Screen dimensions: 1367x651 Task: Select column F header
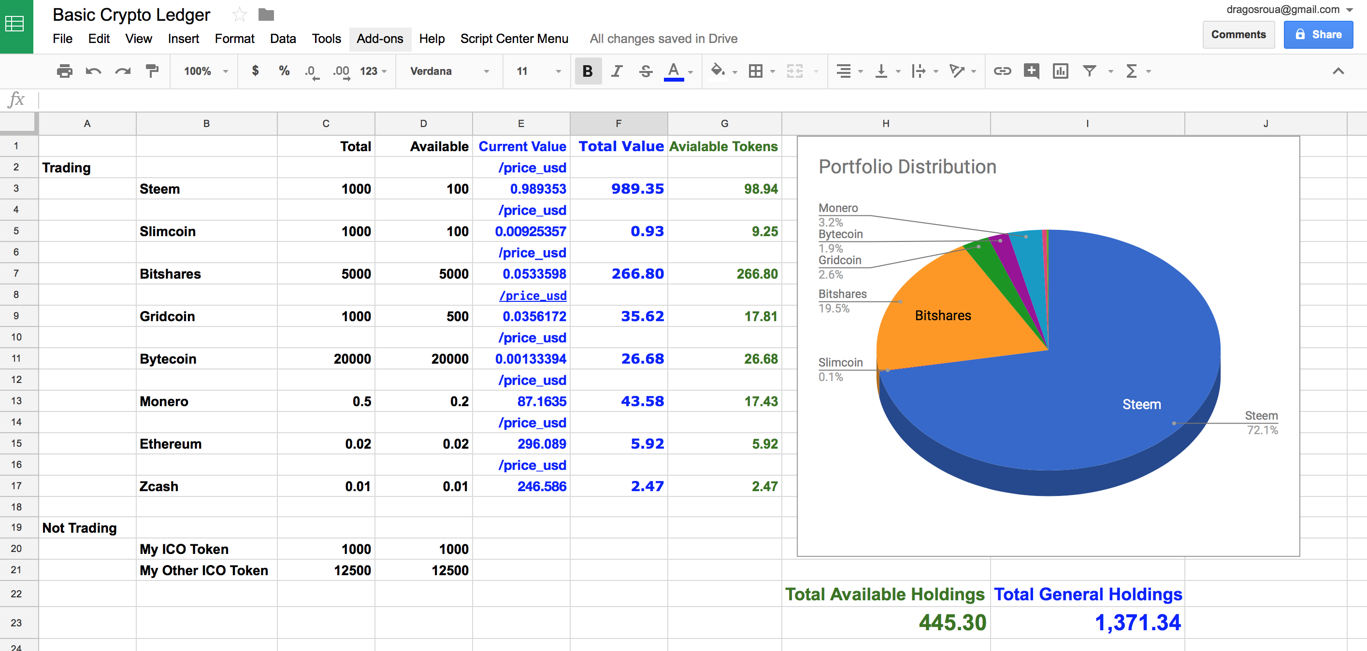click(618, 124)
